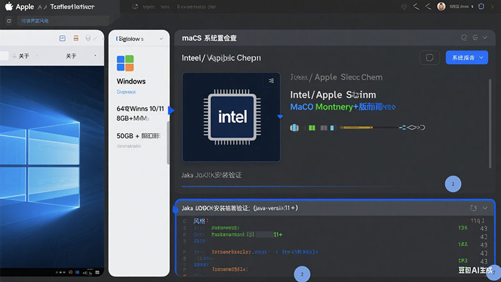501x282 pixels.
Task: Click the Intel chip thumbnail image
Action: (x=231, y=117)
